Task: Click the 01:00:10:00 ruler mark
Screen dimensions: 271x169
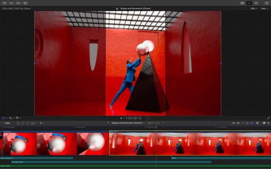Action: (x=222, y=127)
